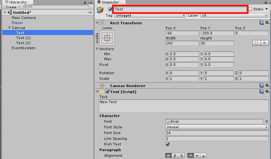The image size is (271, 159).
Task: Click the Canvas Renderer component icon
Action: [x=102, y=85]
